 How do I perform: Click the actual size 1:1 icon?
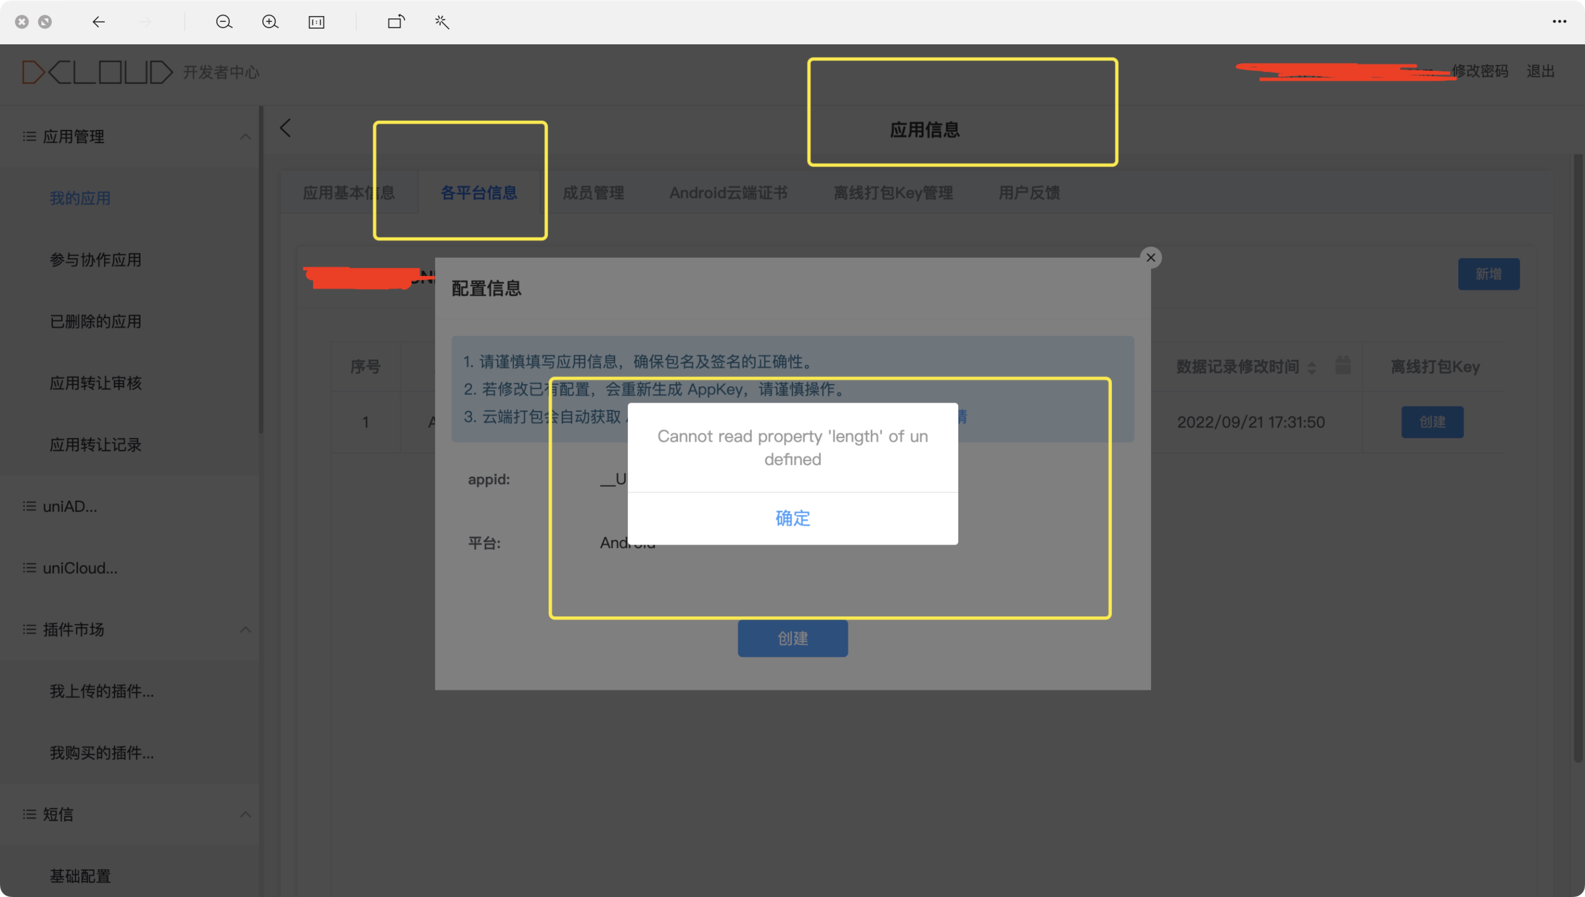pos(316,22)
